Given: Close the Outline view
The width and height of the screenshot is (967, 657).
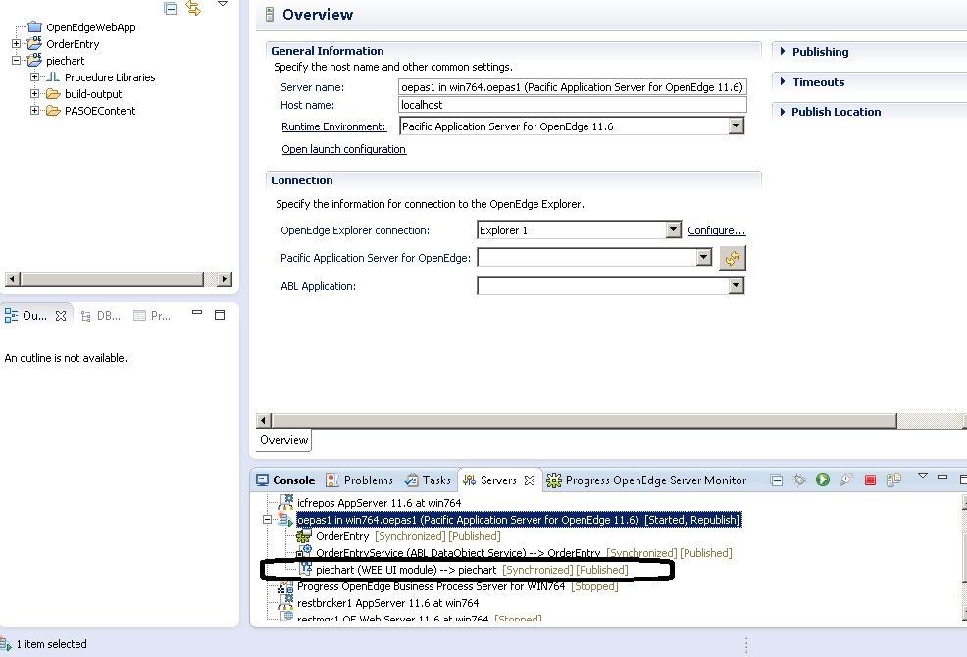Looking at the screenshot, I should coord(61,315).
